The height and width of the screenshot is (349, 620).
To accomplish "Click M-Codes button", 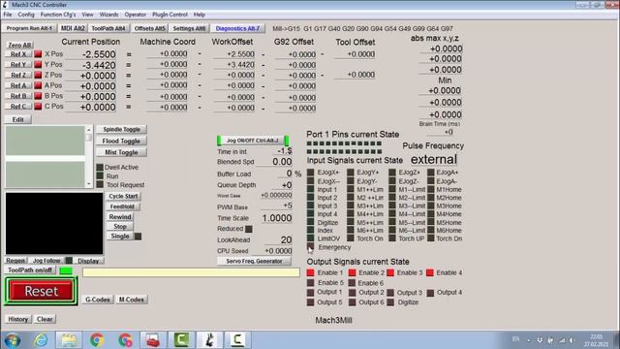I will [132, 300].
